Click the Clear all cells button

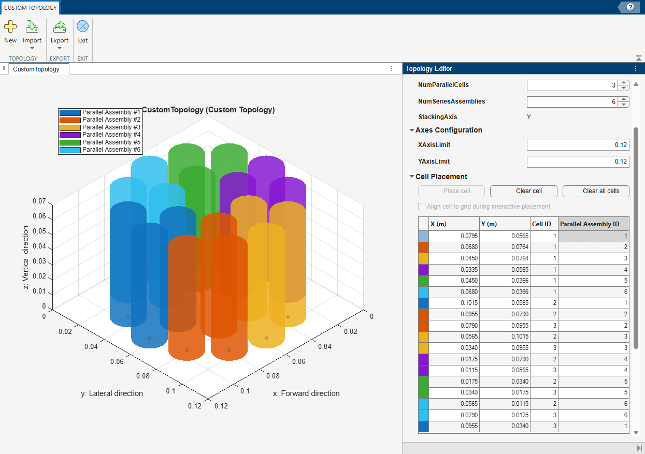point(596,191)
